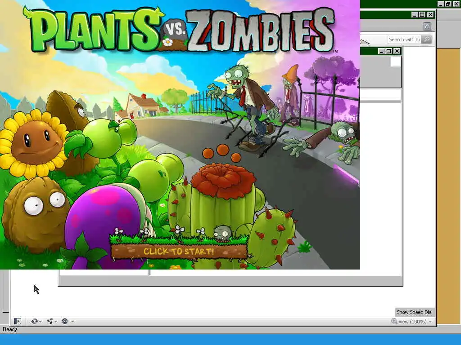Open the Opera Link sync icon menu
Image resolution: width=461 pixels, height=345 pixels.
tap(36, 321)
